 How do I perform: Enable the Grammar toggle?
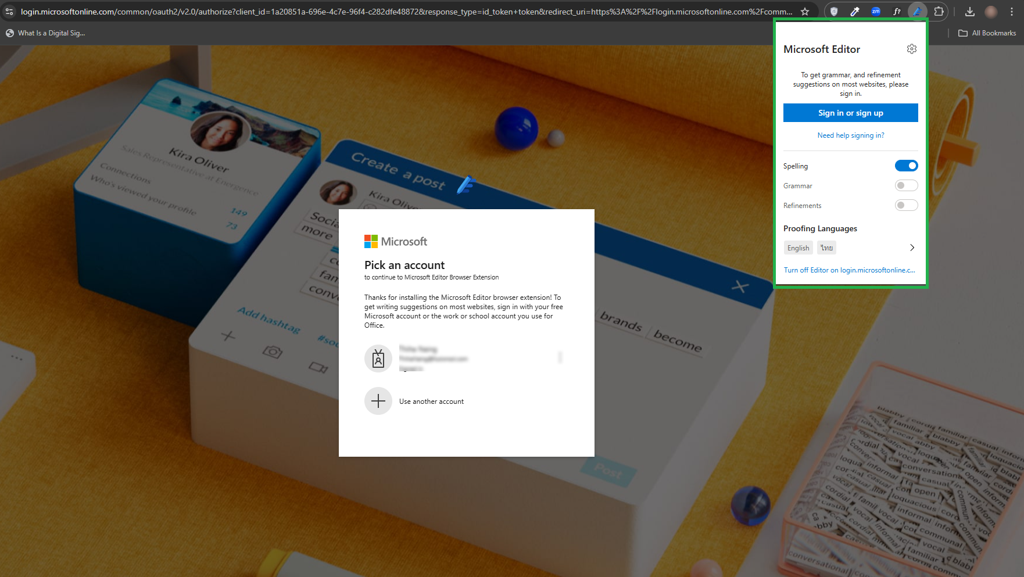(x=906, y=185)
